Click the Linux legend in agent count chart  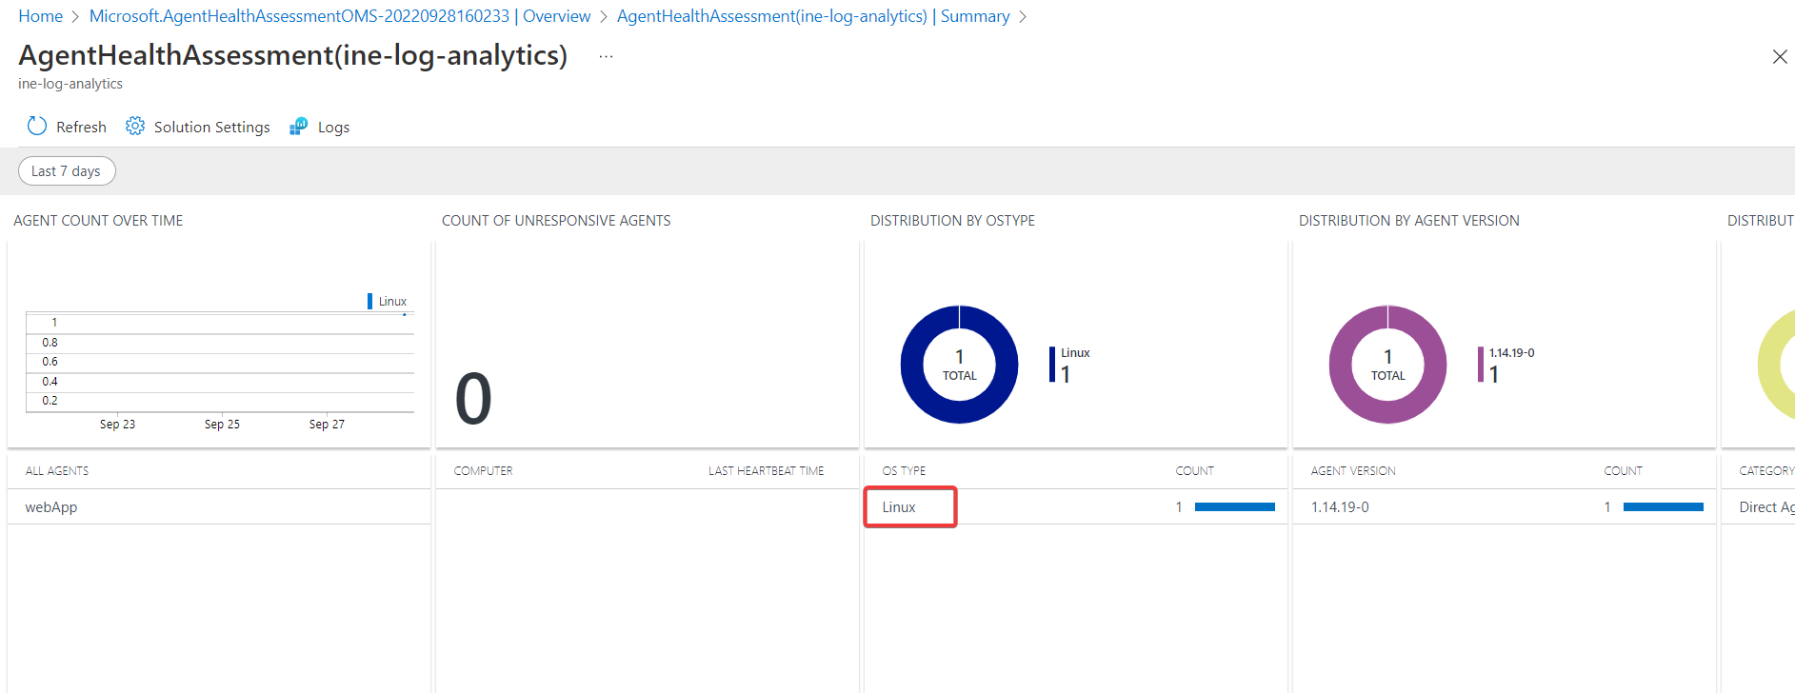pos(388,302)
